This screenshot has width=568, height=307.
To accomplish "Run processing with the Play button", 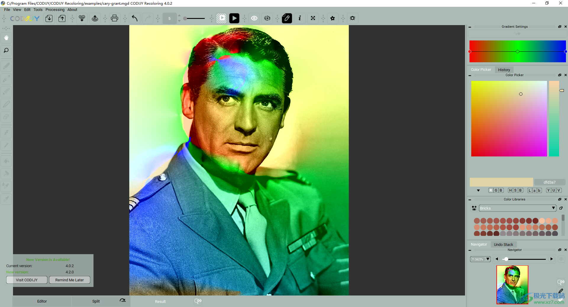I will [x=234, y=18].
